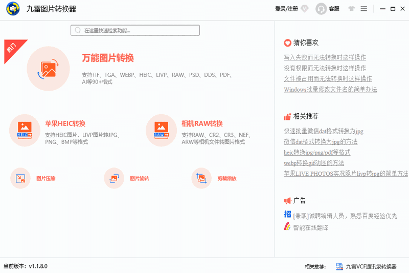Open link 写入失败而无法转换时这样操作
The height and width of the screenshot is (273, 409).
[x=325, y=57]
